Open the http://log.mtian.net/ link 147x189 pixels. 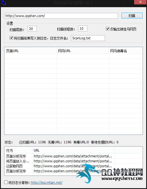[x=47, y=182]
